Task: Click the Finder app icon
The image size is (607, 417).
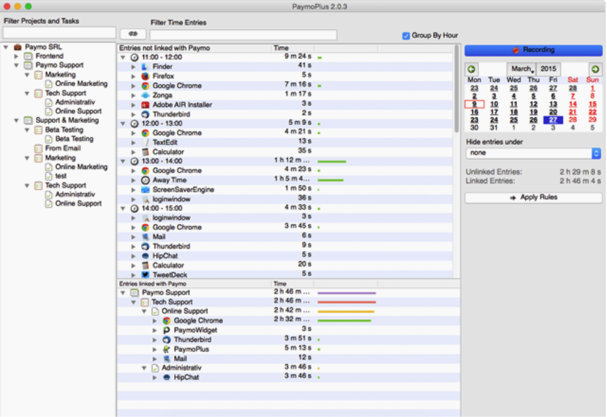Action: click(x=145, y=66)
